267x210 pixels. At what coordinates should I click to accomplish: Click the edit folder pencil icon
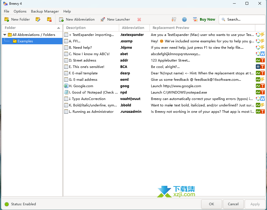(x=38, y=19)
